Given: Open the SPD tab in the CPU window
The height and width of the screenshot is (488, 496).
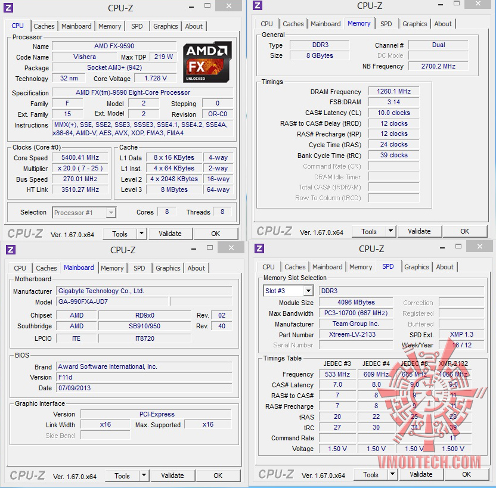Looking at the screenshot, I should (137, 26).
